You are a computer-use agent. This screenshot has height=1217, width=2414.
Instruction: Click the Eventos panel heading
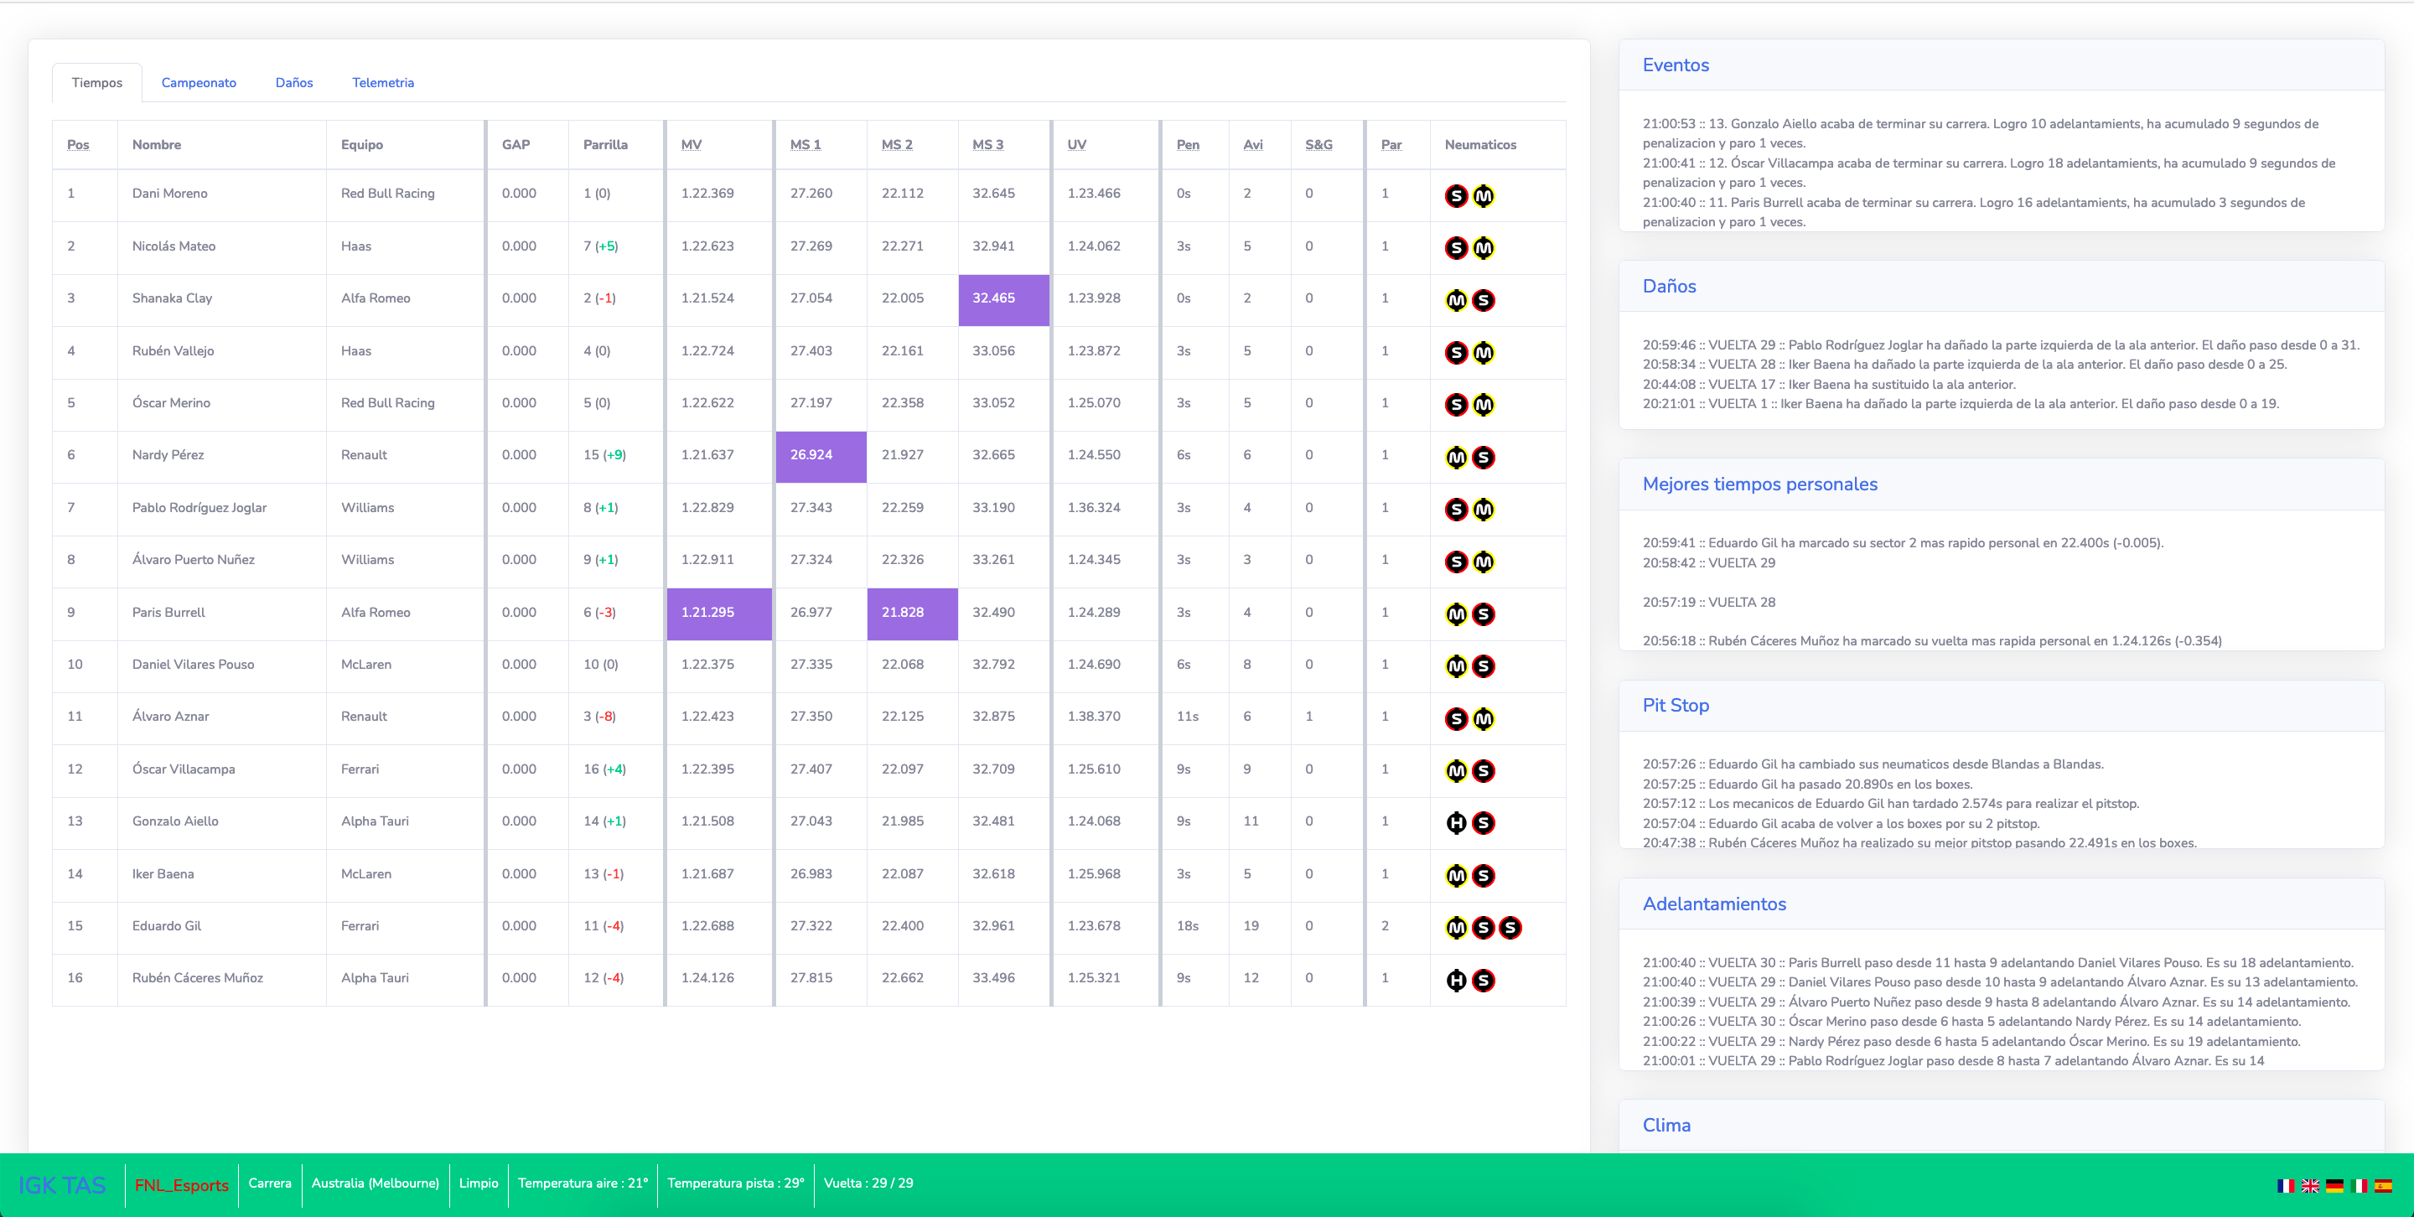click(1676, 65)
